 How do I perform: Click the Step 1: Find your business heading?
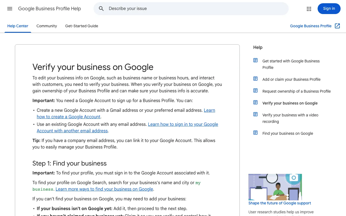pyautogui.click(x=69, y=163)
